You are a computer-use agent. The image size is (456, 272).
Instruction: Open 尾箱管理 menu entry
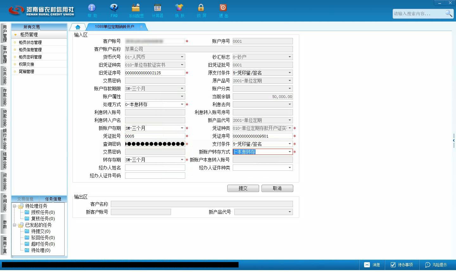(39, 71)
